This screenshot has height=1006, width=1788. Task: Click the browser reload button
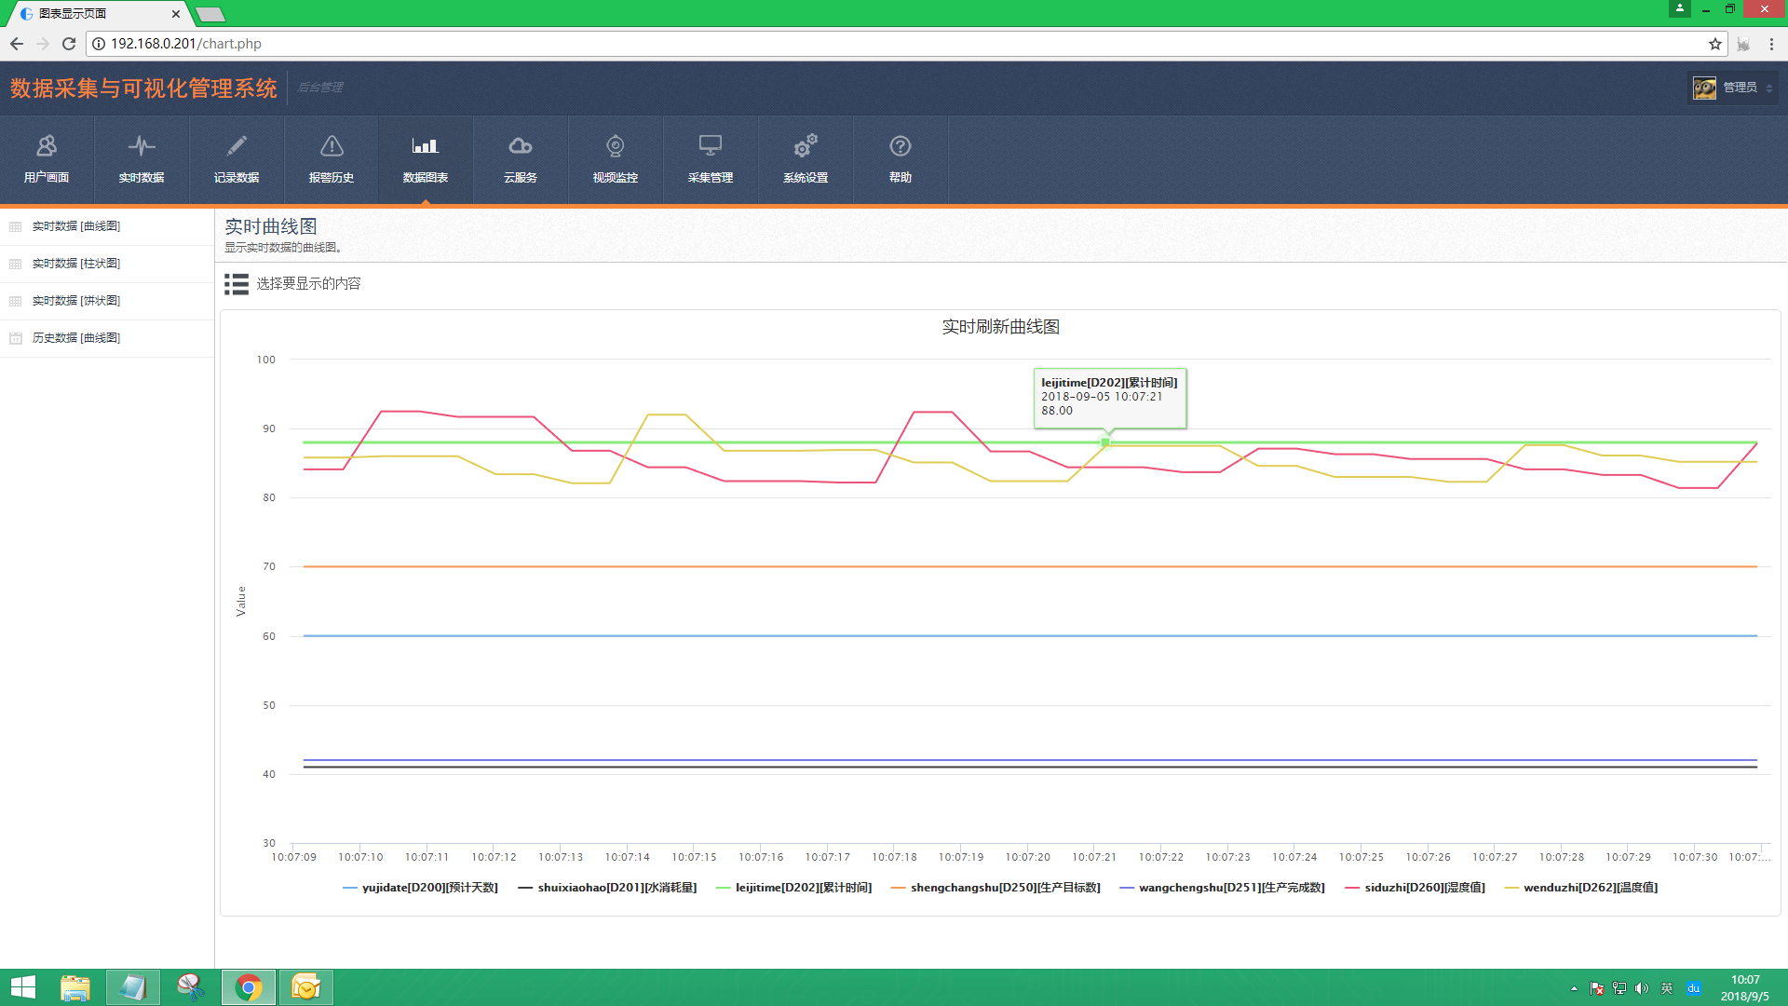point(69,44)
